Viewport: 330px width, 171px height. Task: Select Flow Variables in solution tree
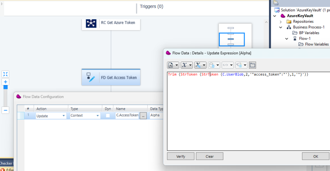pos(317,44)
